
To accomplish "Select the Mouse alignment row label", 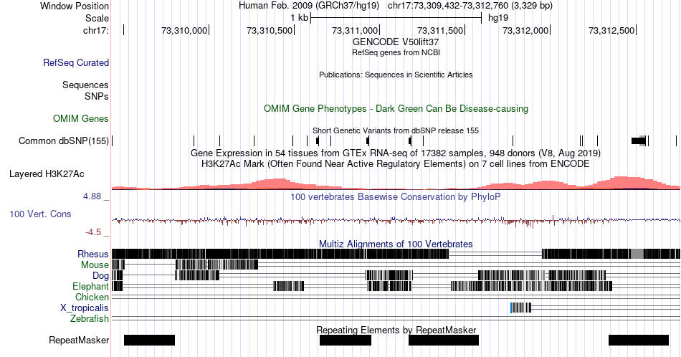I will click(x=95, y=265).
